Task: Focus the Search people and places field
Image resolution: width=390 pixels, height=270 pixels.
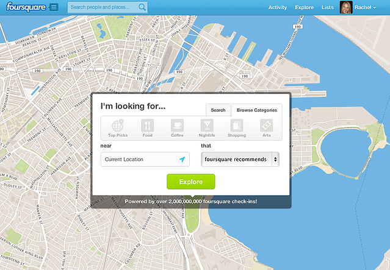Action: pyautogui.click(x=107, y=7)
